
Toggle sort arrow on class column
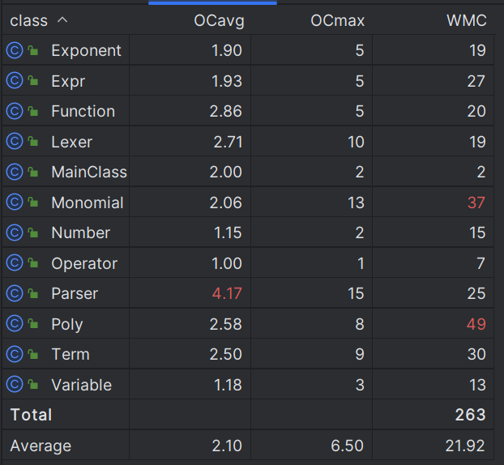pos(62,20)
